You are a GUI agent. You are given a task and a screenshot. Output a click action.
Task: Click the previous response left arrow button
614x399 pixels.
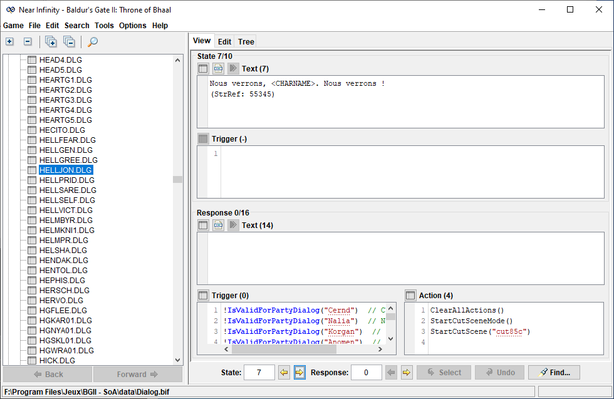(391, 372)
